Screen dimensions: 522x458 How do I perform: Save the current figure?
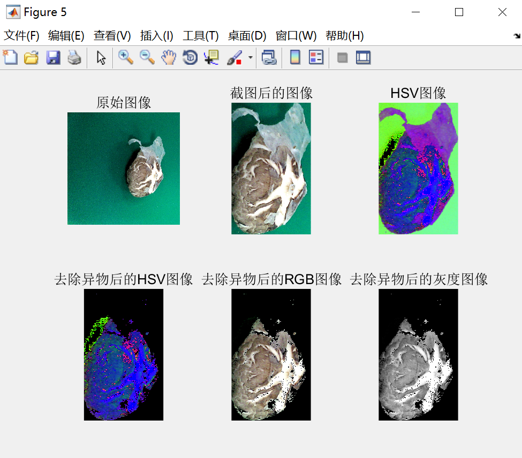(x=52, y=57)
